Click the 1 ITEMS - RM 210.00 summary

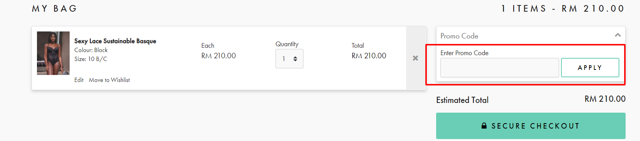pyautogui.click(x=563, y=9)
